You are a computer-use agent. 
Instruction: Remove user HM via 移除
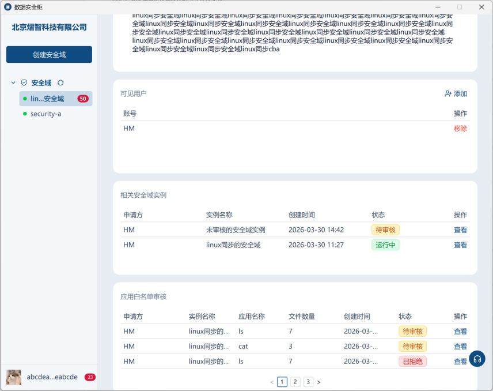pos(460,129)
